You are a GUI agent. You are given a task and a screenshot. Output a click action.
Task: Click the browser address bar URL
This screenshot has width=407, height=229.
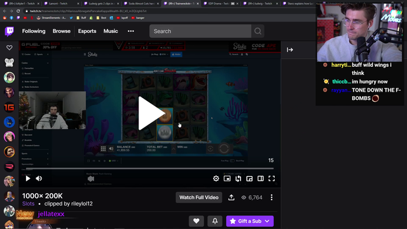pos(88,11)
